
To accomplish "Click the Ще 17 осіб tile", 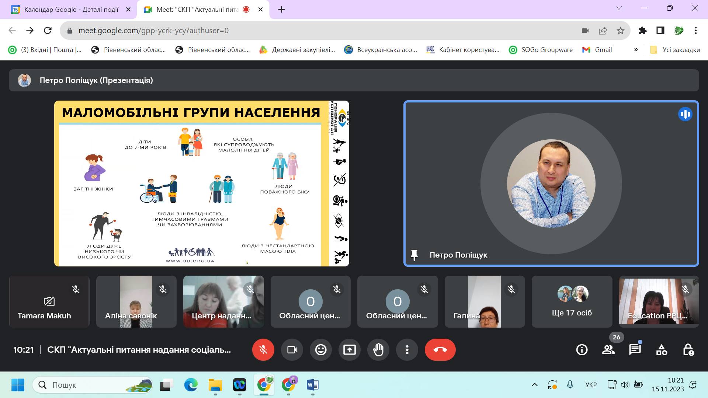I will (x=572, y=301).
